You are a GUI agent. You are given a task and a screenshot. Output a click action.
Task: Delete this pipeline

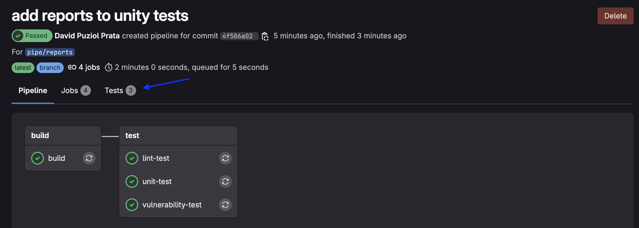point(615,16)
